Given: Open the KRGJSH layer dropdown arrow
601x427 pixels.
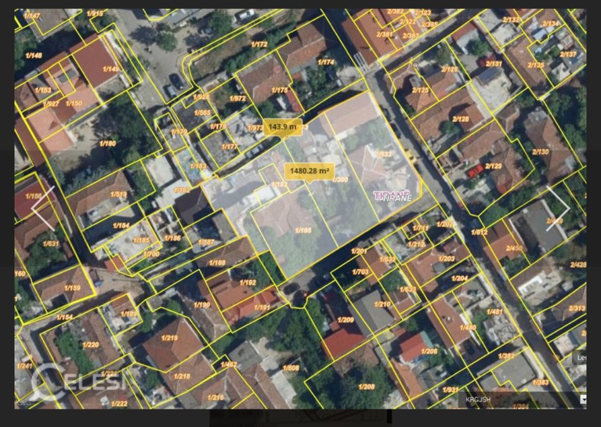Looking at the screenshot, I should 583,399.
